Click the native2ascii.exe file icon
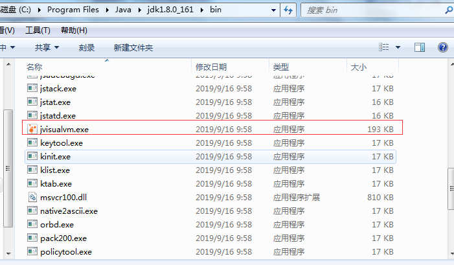The image size is (454, 265). (32, 211)
